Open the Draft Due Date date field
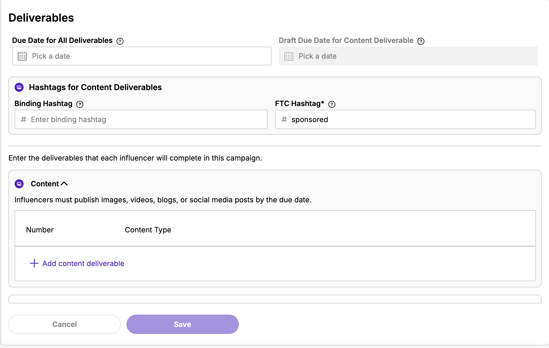 408,56
